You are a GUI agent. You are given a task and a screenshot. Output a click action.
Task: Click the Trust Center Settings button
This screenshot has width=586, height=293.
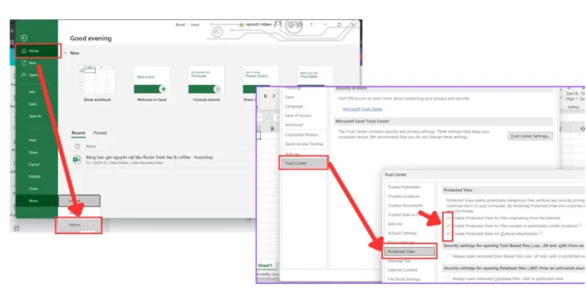[x=530, y=136]
